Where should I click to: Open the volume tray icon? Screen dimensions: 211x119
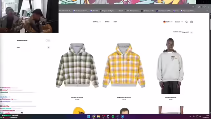(x=200, y=116)
